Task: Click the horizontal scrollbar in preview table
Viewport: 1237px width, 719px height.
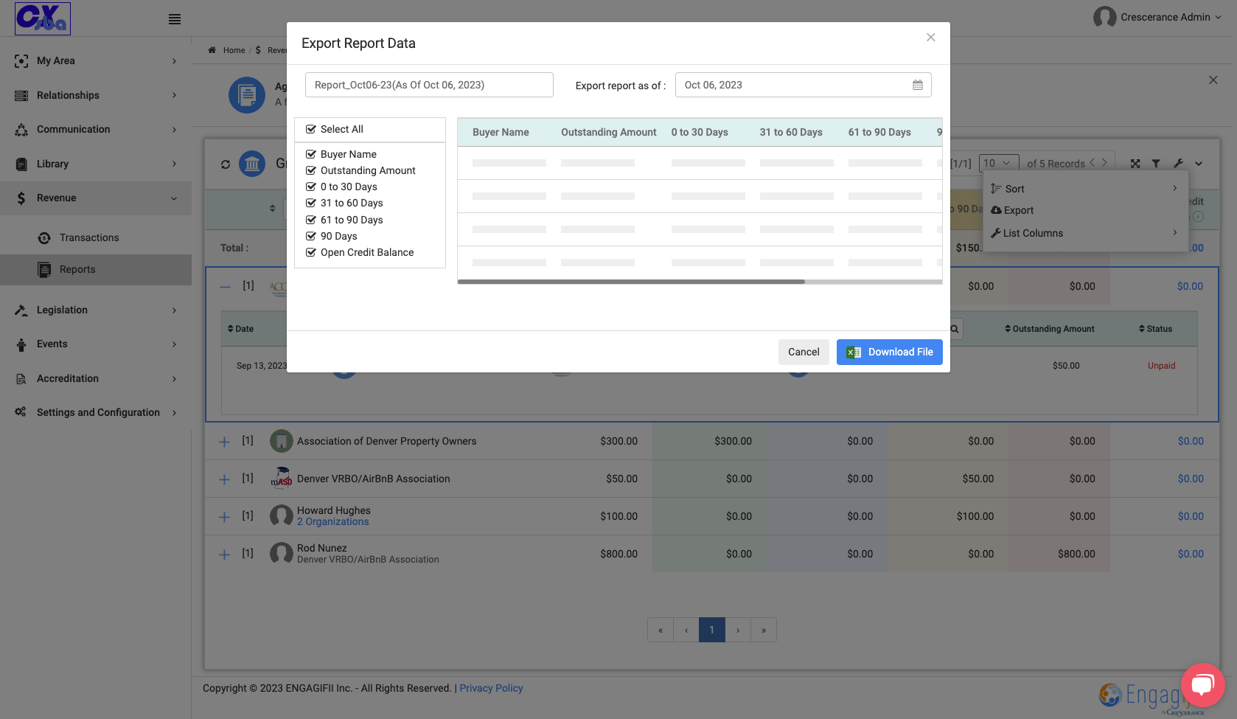Action: (x=631, y=282)
